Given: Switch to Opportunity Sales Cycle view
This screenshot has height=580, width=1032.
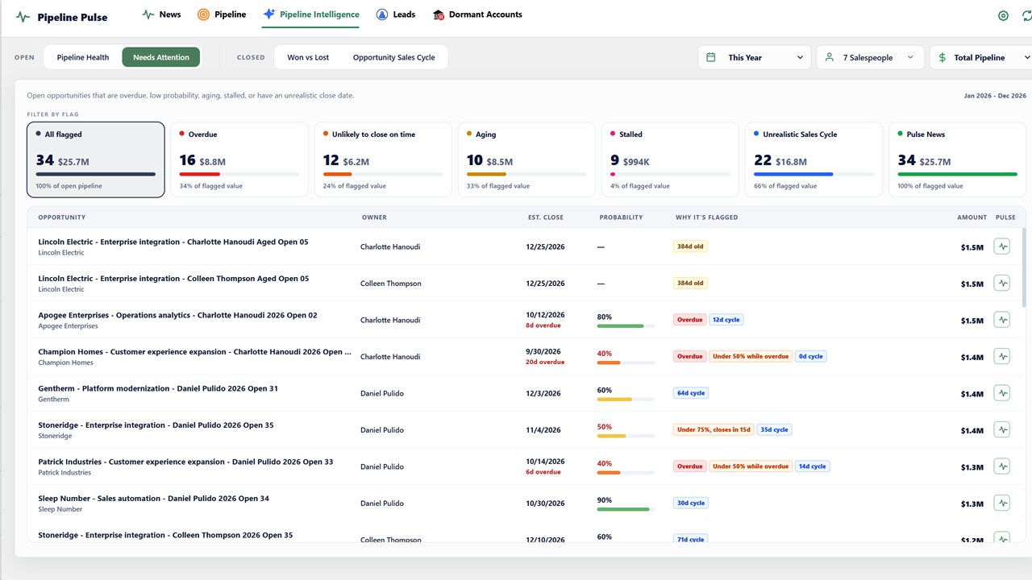Looking at the screenshot, I should (x=393, y=57).
